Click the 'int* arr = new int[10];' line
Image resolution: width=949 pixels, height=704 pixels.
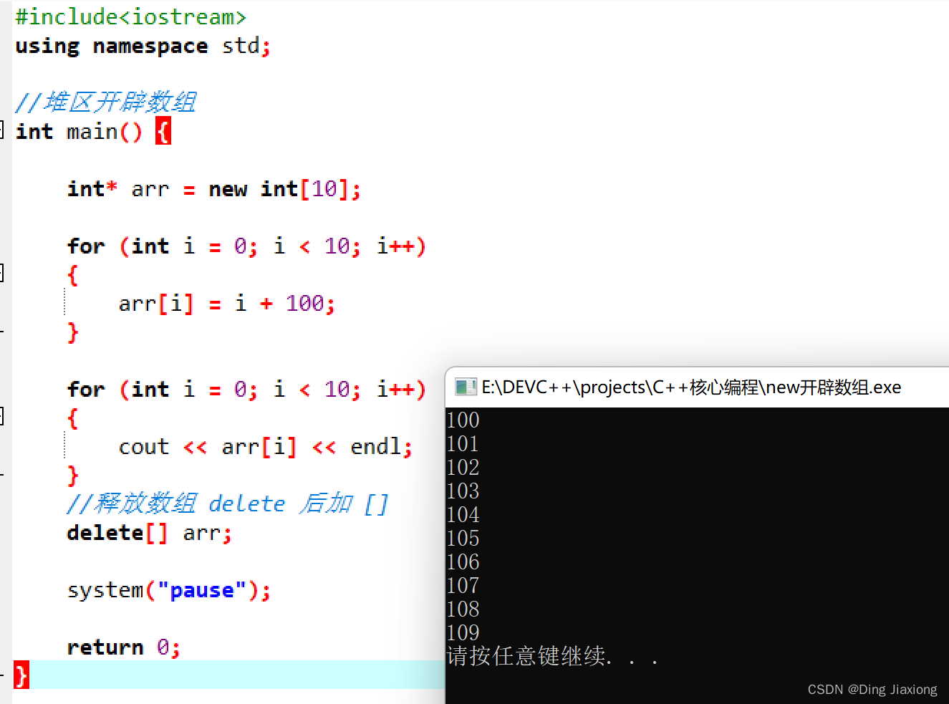click(x=214, y=189)
